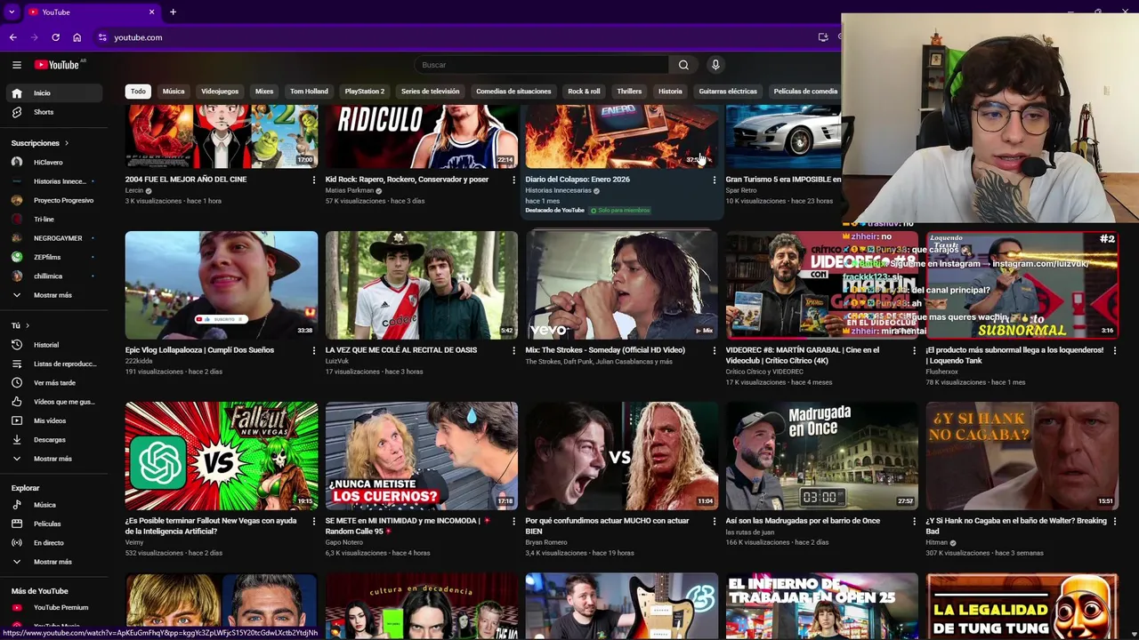Screen dimensions: 1139x640
Task: Open options for Diario del Colapso video
Action: coord(714,180)
